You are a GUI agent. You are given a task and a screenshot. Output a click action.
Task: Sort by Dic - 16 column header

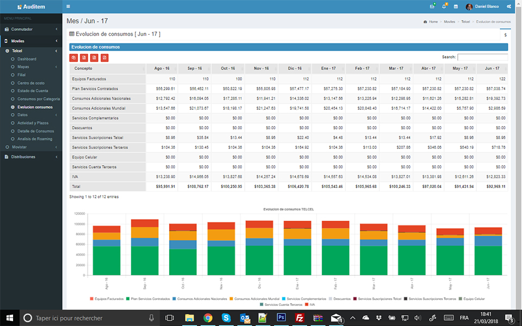295,68
